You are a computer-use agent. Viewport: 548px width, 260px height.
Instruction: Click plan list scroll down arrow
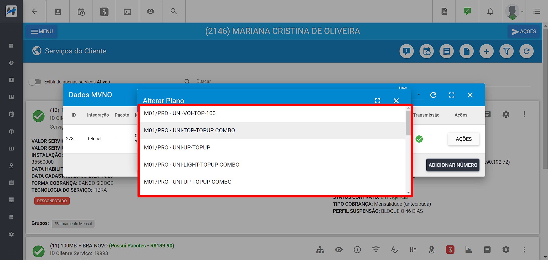(x=408, y=193)
